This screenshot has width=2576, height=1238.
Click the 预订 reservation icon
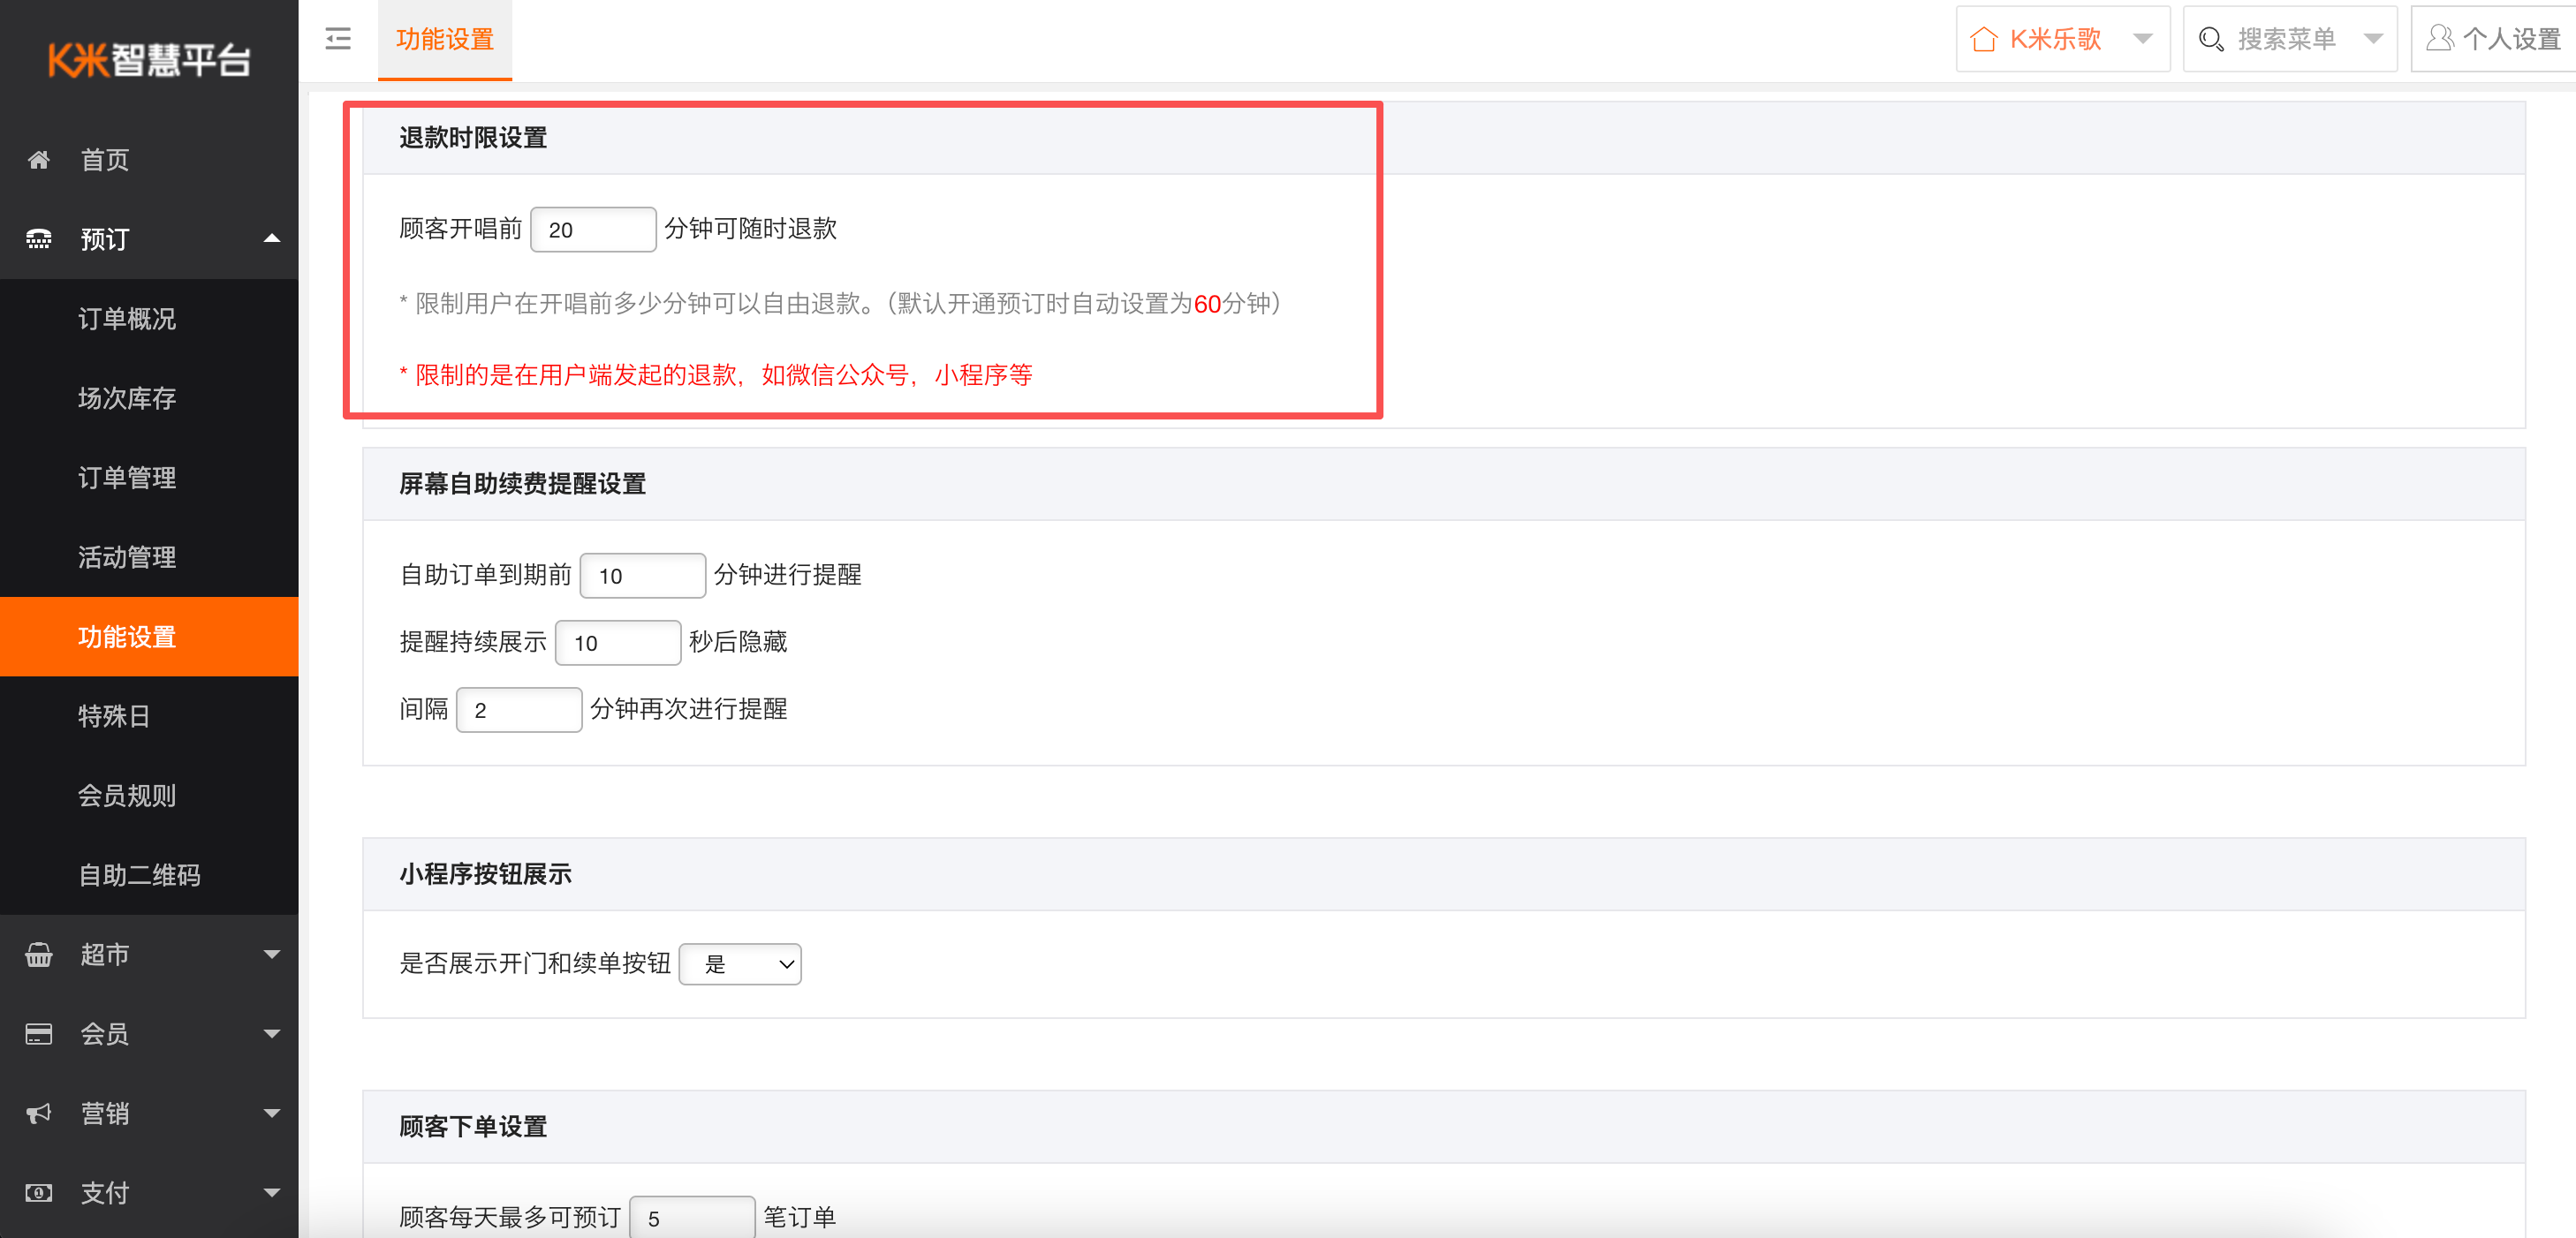pyautogui.click(x=38, y=238)
